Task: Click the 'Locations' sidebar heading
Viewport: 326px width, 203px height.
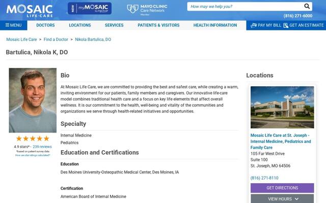Action: (x=260, y=76)
